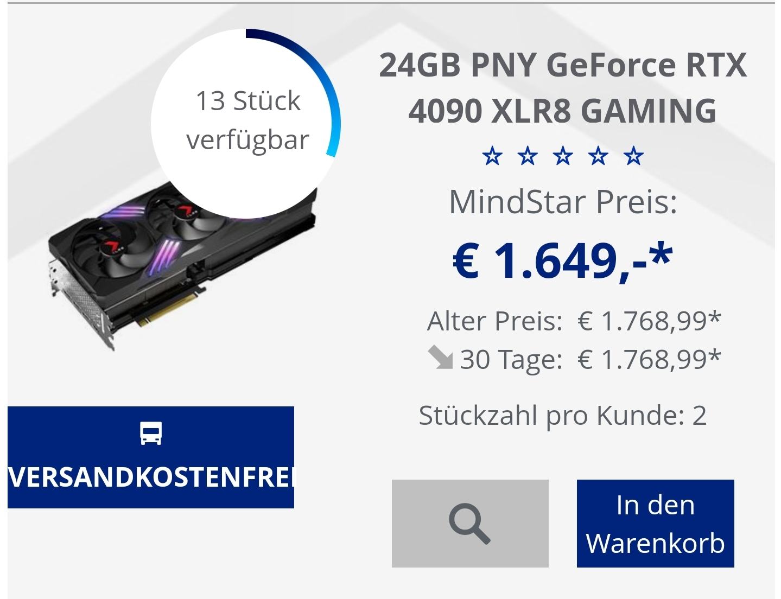This screenshot has width=781, height=599.
Task: Click the Stückzahl pro Kunde: 2 label
Action: [x=562, y=416]
